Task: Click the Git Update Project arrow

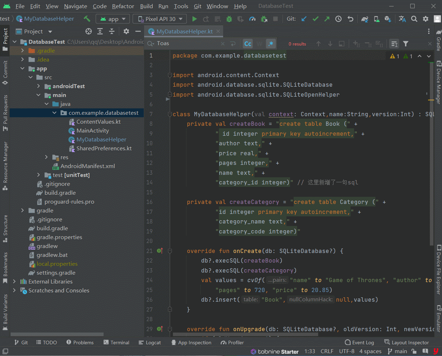Action: point(304,19)
